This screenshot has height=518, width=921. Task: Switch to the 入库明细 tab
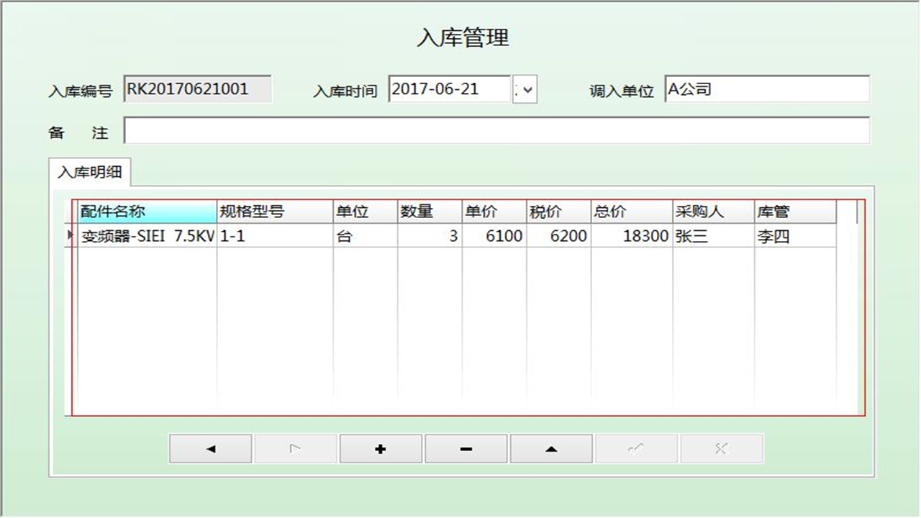pos(89,172)
